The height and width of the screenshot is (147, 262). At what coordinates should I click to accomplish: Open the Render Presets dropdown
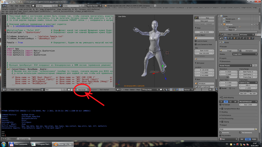pos(235,65)
